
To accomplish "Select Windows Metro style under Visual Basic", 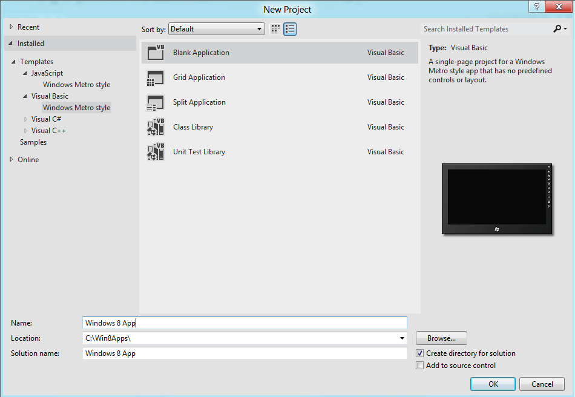I will (x=77, y=108).
